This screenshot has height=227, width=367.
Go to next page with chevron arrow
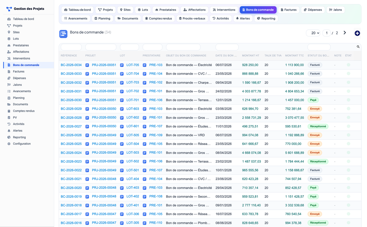(345, 33)
